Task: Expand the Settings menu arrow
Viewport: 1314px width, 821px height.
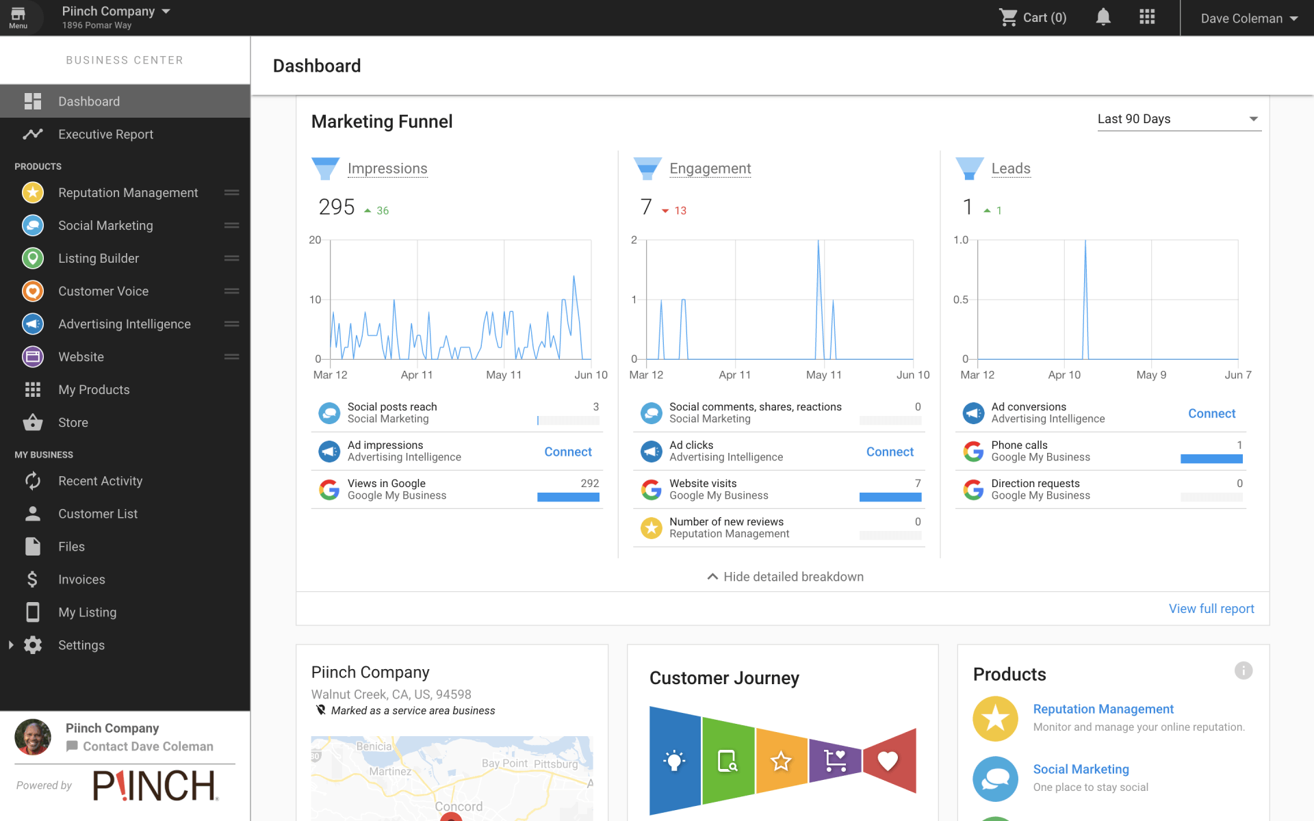Action: point(11,645)
